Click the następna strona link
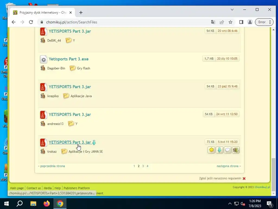This screenshot has width=278, height=209. coord(228,166)
